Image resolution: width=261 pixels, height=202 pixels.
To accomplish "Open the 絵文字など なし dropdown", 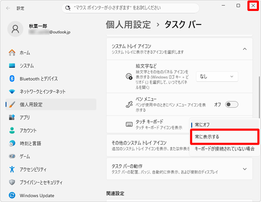I will pos(217,76).
